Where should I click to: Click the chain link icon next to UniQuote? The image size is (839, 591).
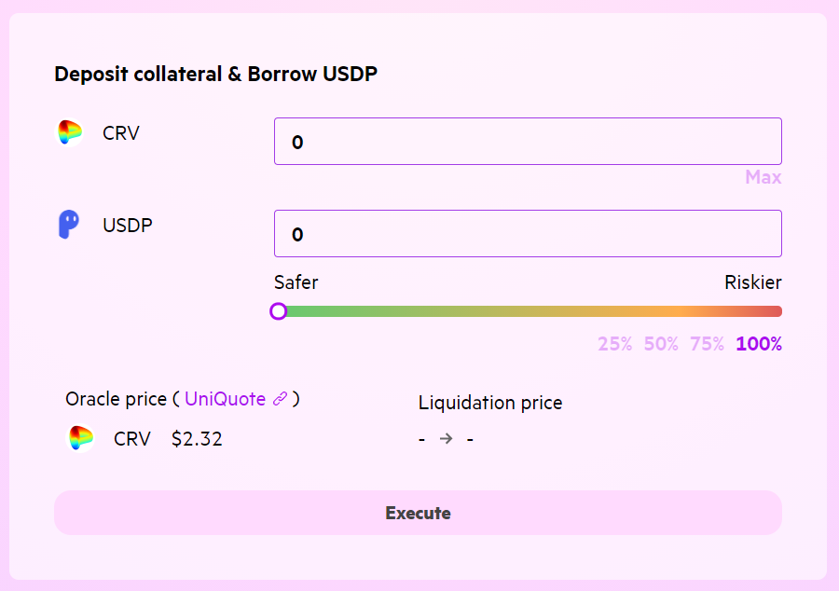[x=280, y=398]
